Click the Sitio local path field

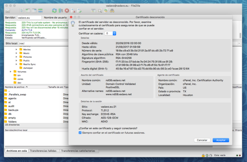click(43, 43)
